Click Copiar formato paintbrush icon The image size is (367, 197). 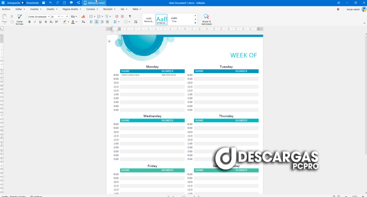point(19,17)
